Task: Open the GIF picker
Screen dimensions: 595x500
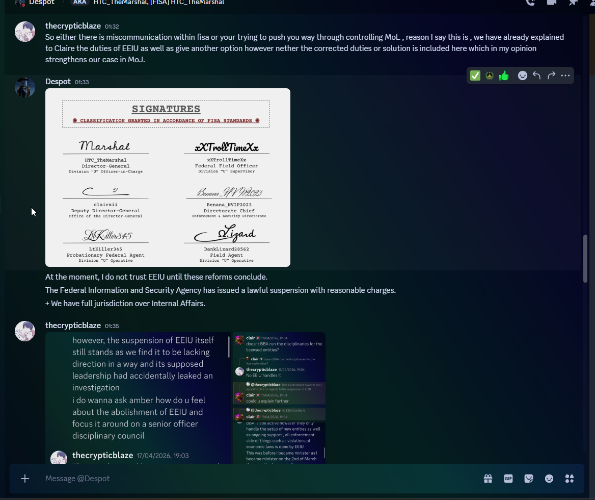Action: click(x=508, y=479)
